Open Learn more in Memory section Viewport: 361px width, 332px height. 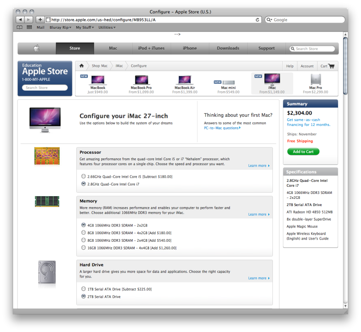(259, 214)
